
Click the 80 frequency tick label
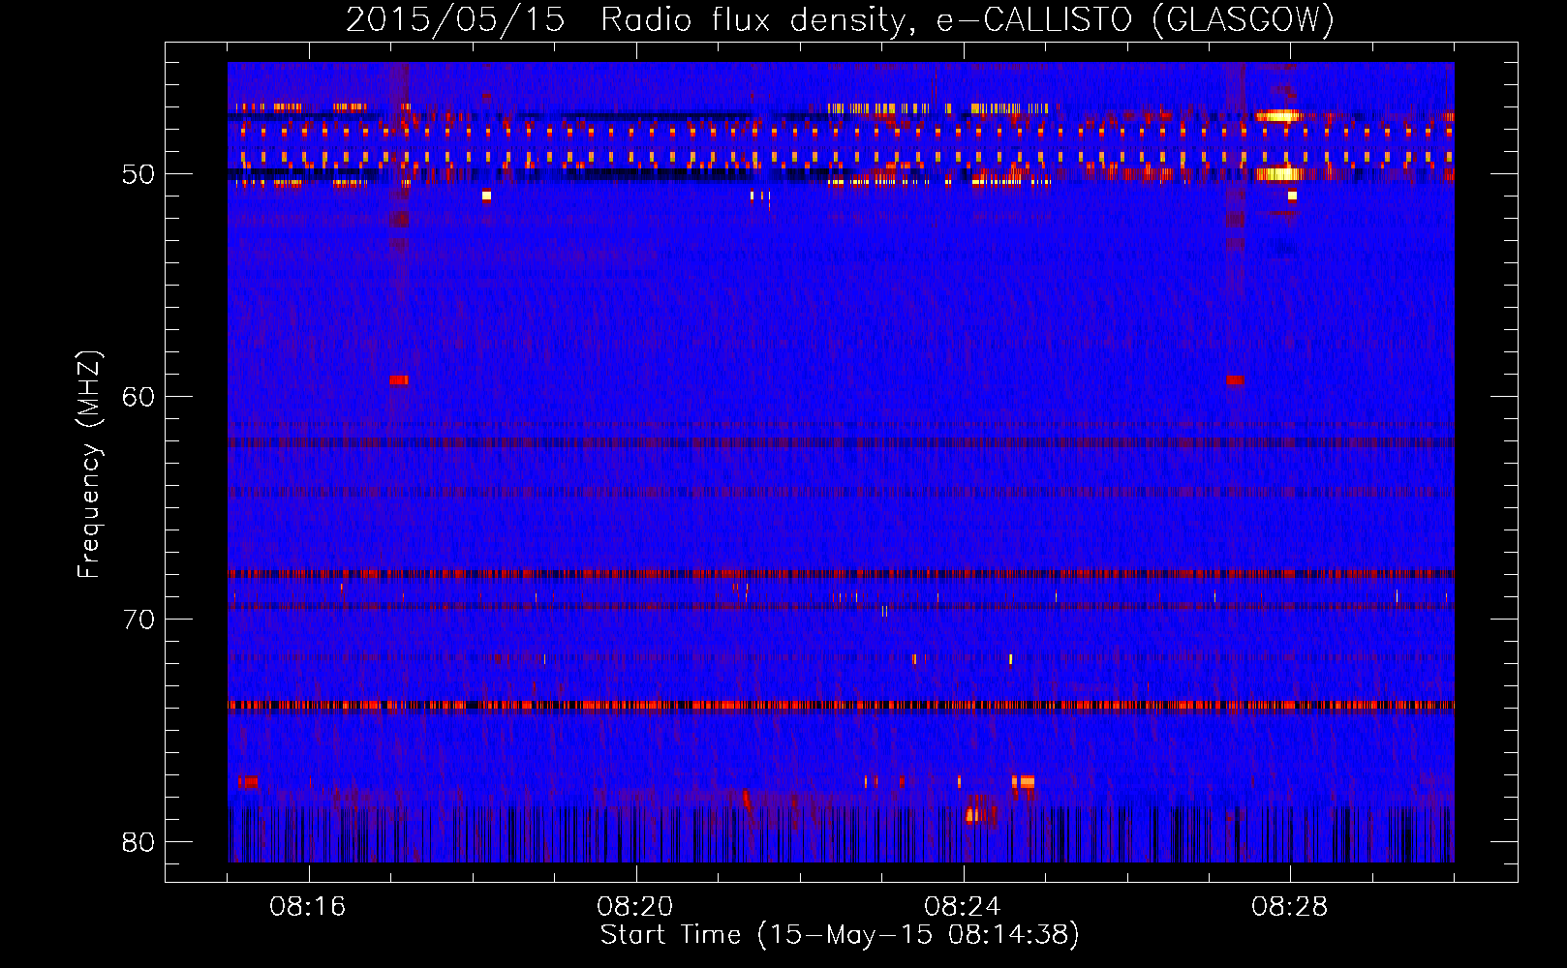click(138, 842)
